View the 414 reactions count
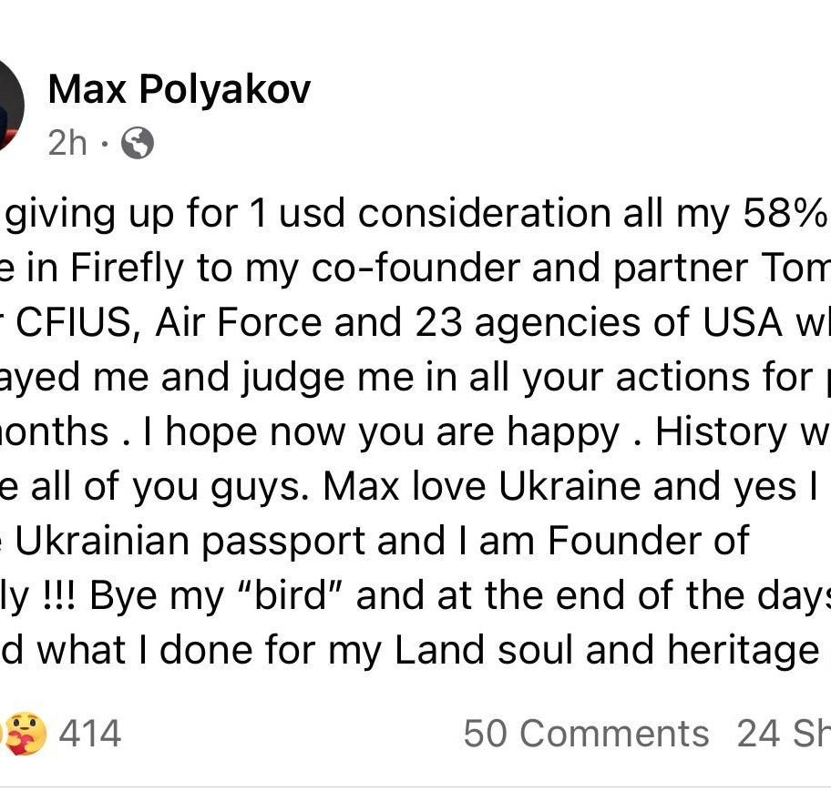Image resolution: width=831 pixels, height=791 pixels. tap(90, 734)
